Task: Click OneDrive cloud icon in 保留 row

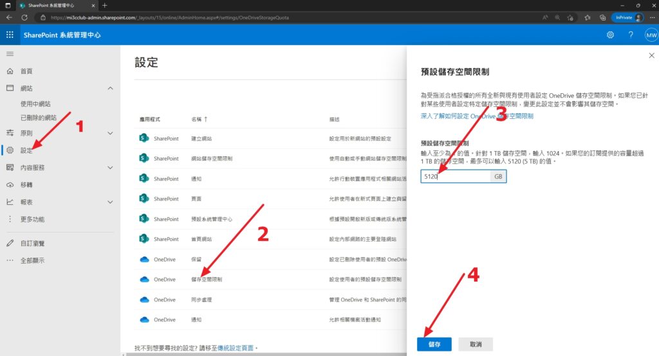Action: pyautogui.click(x=144, y=260)
